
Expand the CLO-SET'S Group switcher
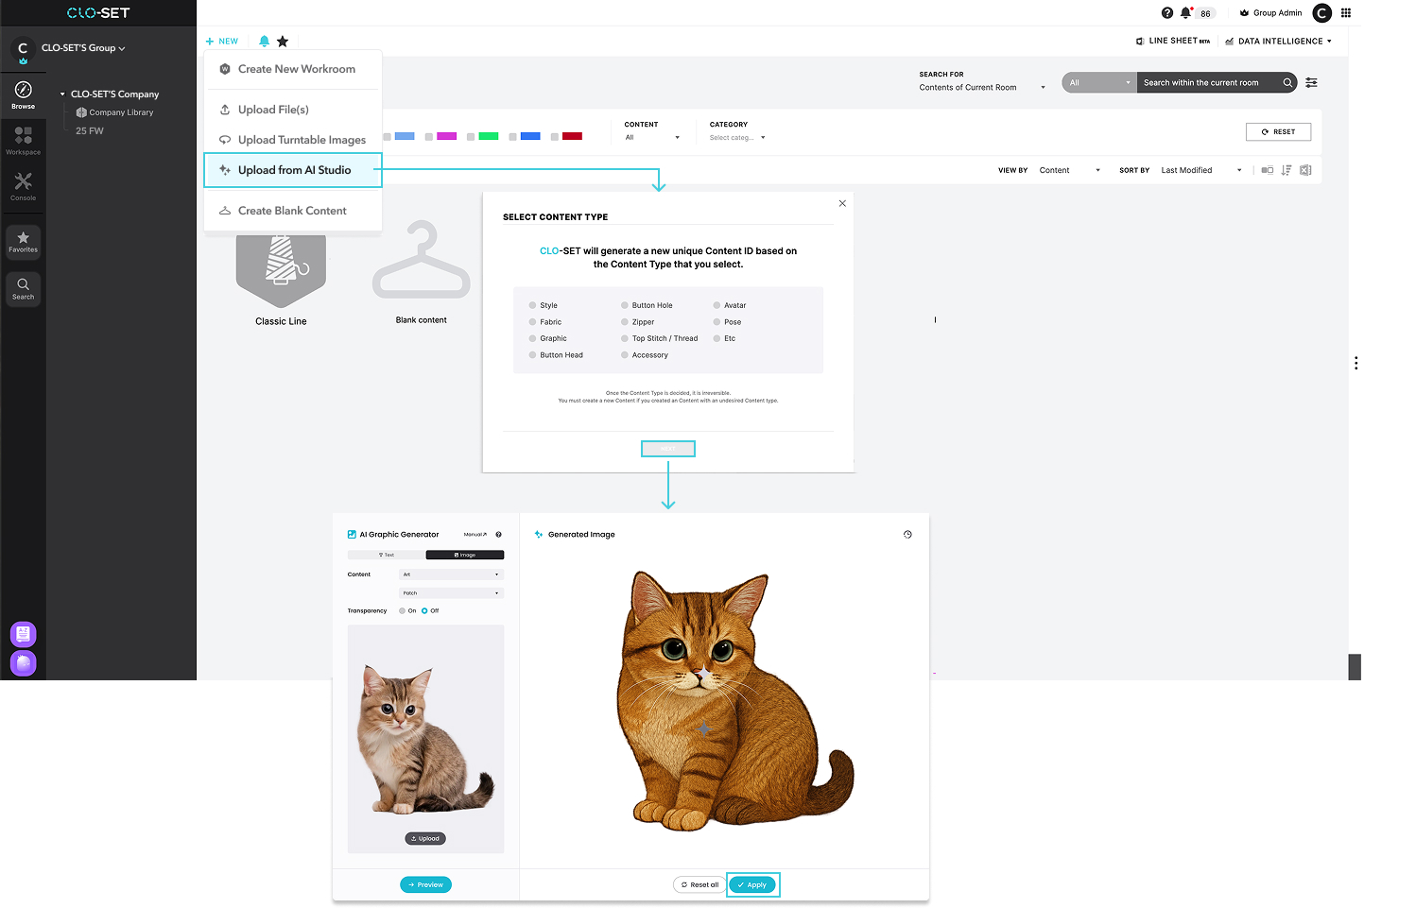[x=83, y=47]
